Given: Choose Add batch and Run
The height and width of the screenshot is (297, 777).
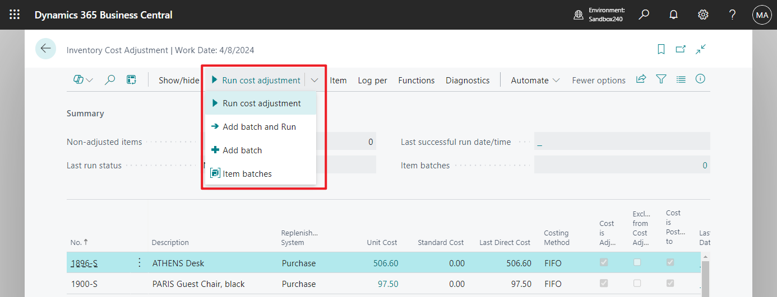Looking at the screenshot, I should (261, 127).
